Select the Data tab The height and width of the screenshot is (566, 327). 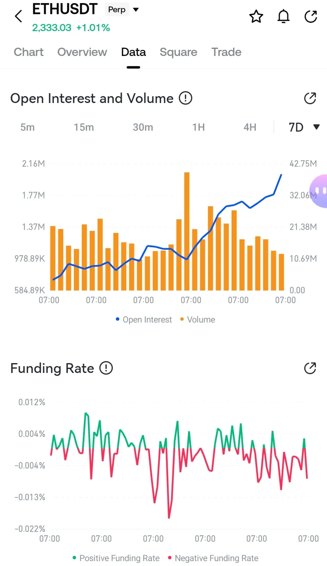pyautogui.click(x=133, y=52)
